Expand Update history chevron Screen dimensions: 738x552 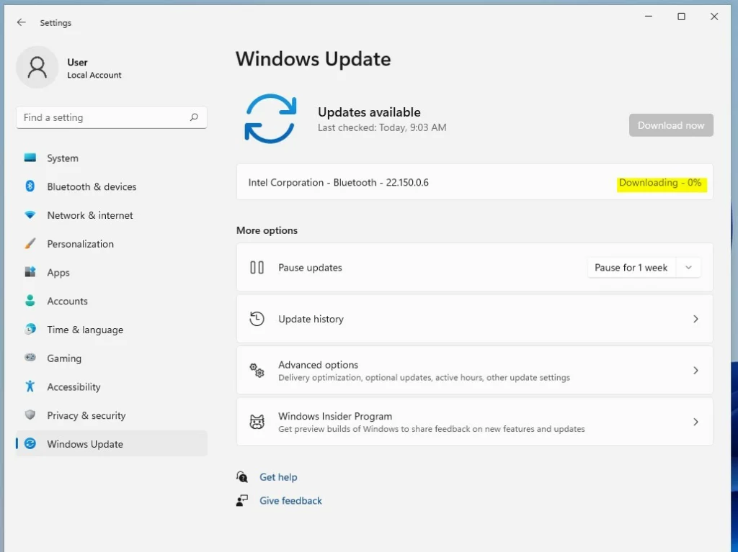pyautogui.click(x=695, y=319)
